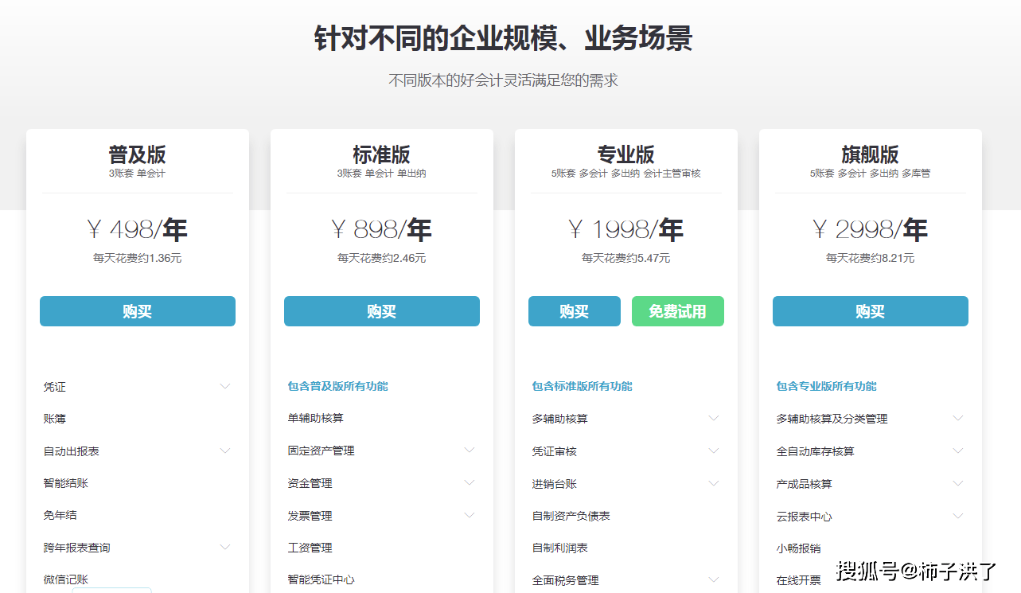Click the 智能结账 feature text
1021x593 pixels.
(x=66, y=483)
